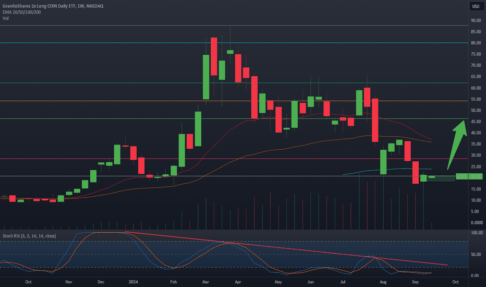Click the Jul time axis label
Image resolution: width=486 pixels, height=287 pixels.
343,282
